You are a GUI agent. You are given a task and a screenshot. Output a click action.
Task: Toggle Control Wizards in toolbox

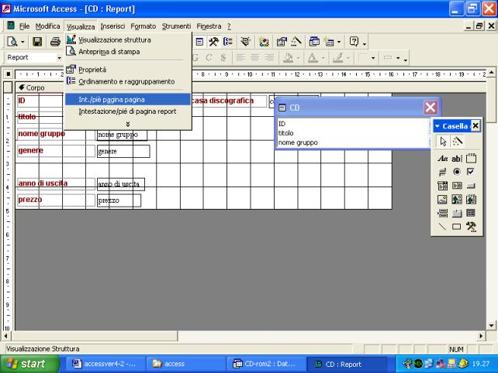pyautogui.click(x=457, y=142)
